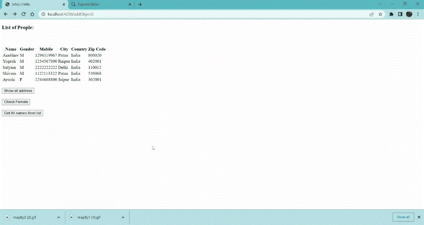This screenshot has width=424, height=225.
Task: Click the List of People heading
Action: point(18,28)
